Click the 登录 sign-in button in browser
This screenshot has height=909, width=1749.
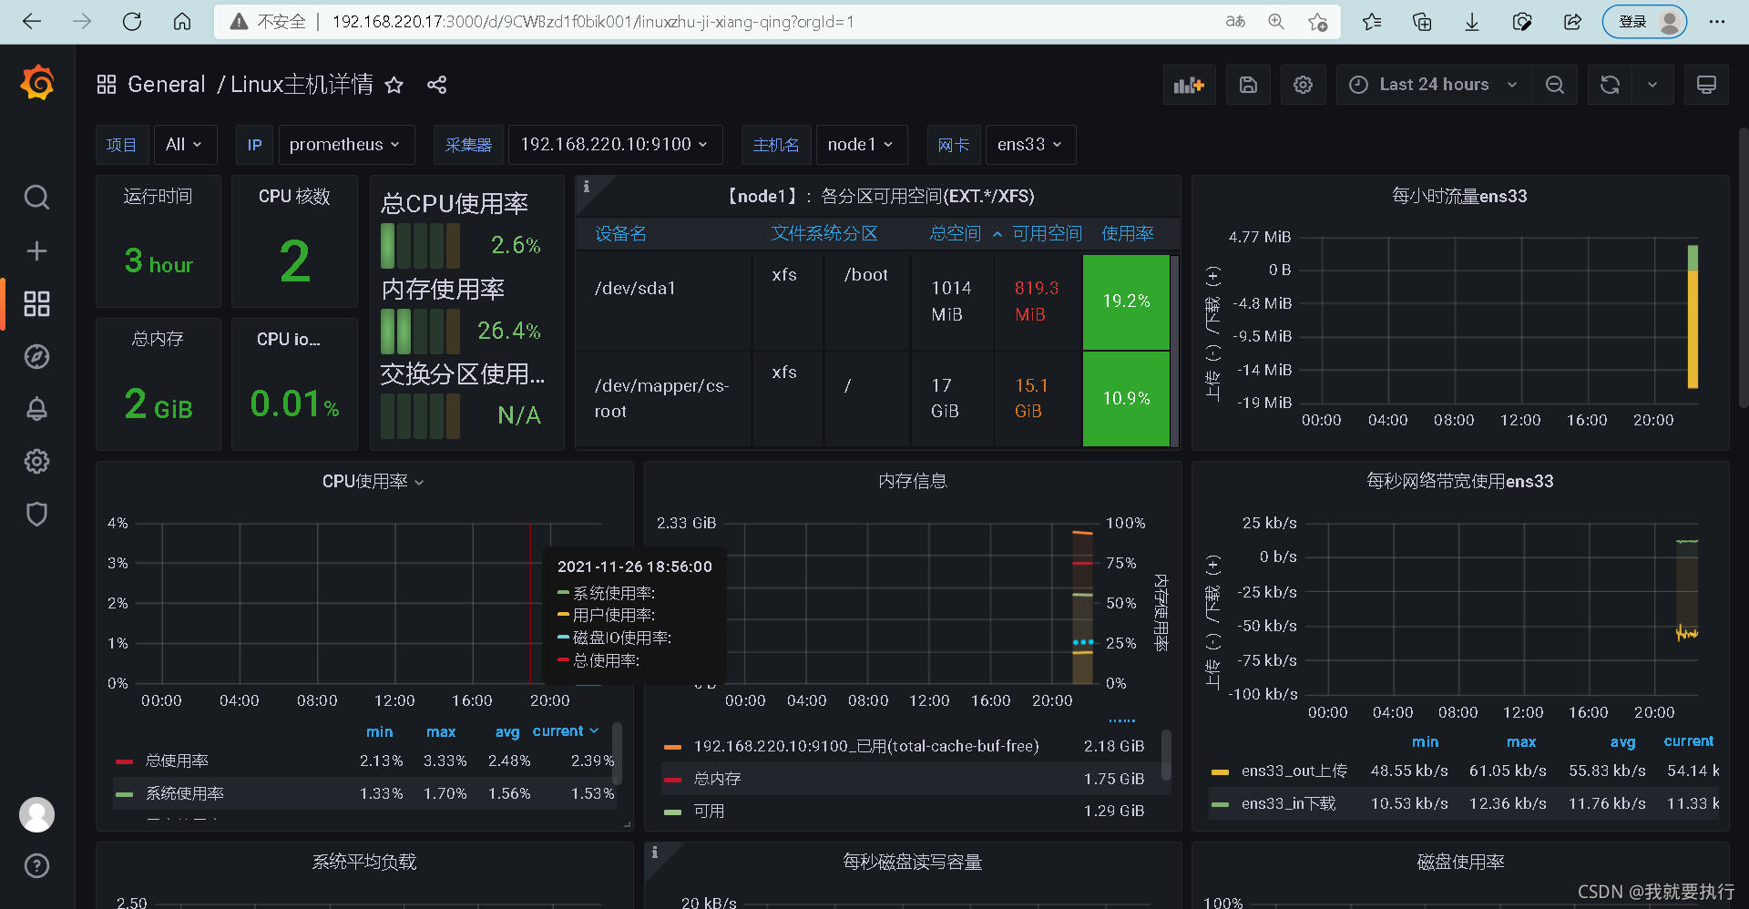1644,22
